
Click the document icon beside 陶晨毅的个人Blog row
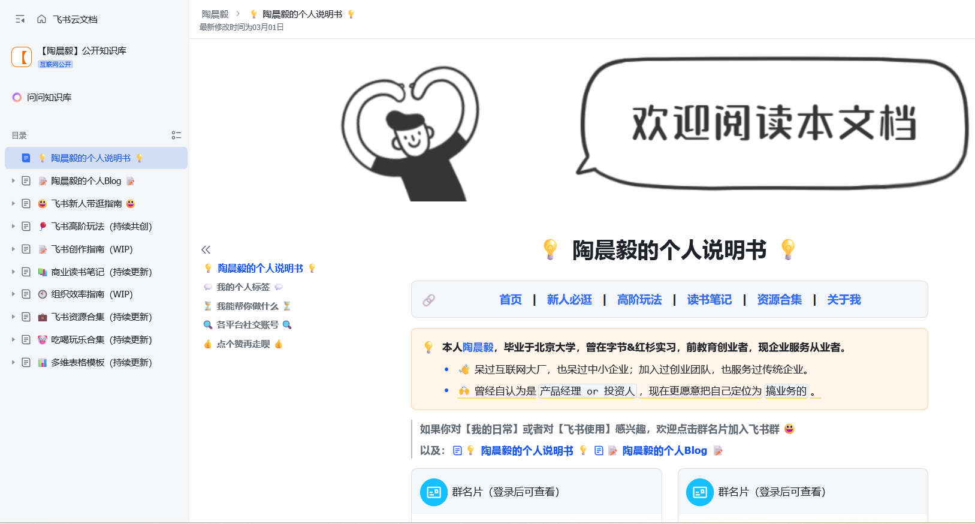coord(26,181)
